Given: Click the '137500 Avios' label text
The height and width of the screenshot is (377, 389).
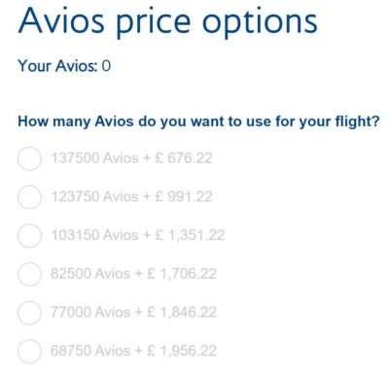Looking at the screenshot, I should [x=94, y=158].
